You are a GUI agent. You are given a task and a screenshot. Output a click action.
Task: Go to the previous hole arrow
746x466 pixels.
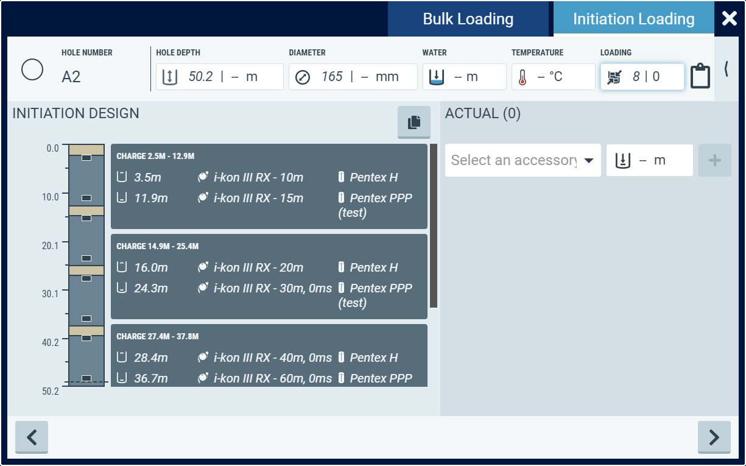tap(32, 437)
